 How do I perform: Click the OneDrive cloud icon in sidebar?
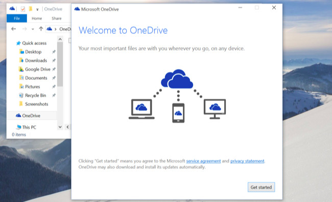pyautogui.click(x=18, y=115)
